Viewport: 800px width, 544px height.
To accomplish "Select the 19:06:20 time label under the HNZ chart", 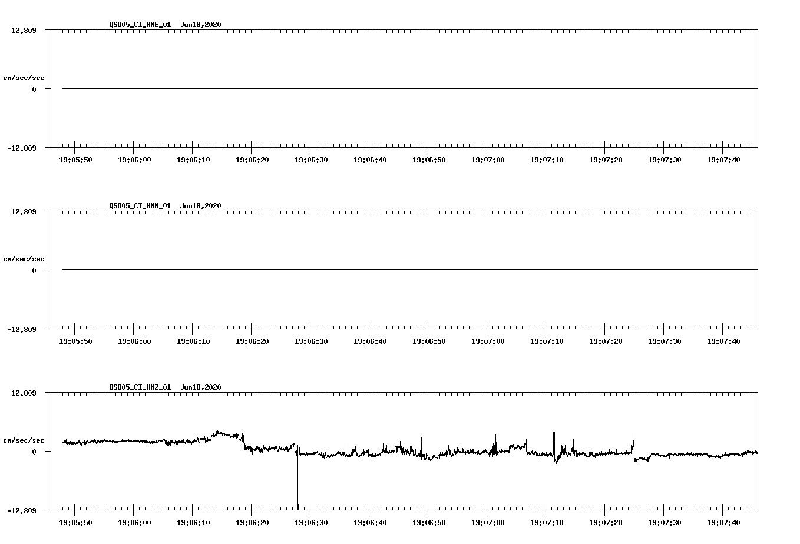I will (x=252, y=523).
